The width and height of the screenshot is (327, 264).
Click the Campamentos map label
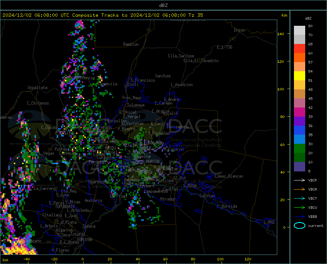click(156, 191)
